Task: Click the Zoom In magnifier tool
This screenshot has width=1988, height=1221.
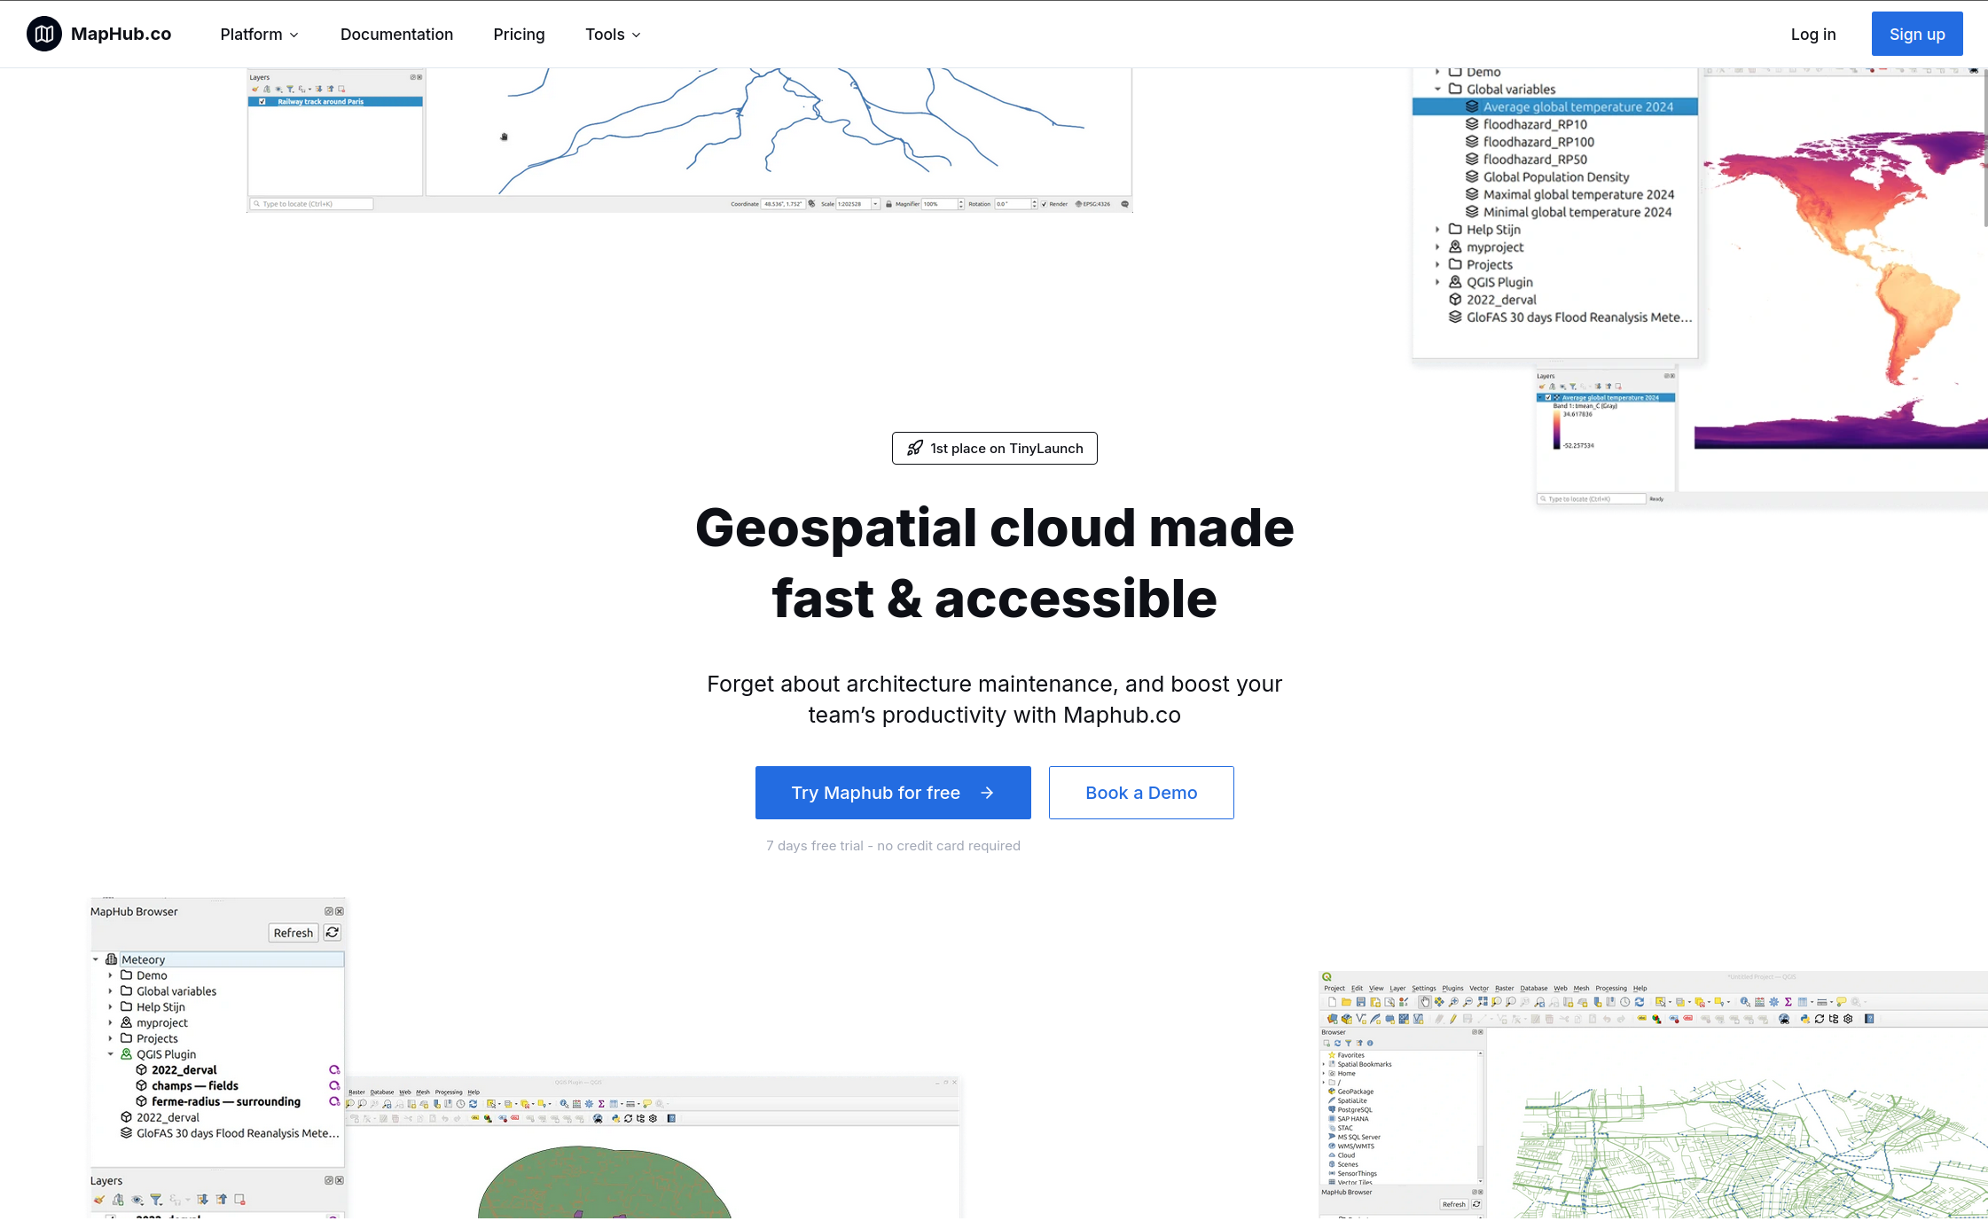Action: point(1452,1002)
